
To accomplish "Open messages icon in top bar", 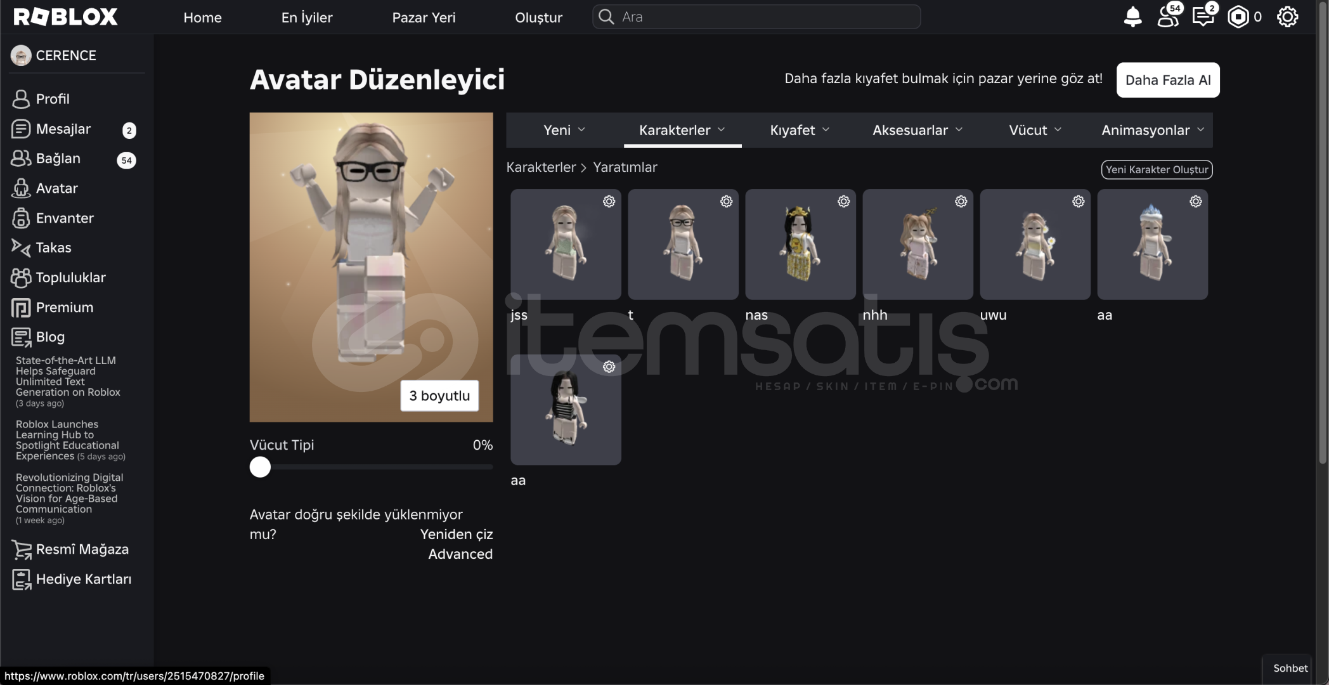I will [x=1203, y=16].
